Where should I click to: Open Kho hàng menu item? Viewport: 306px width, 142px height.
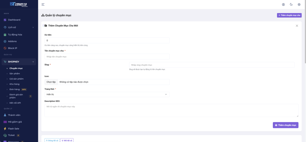(14, 84)
